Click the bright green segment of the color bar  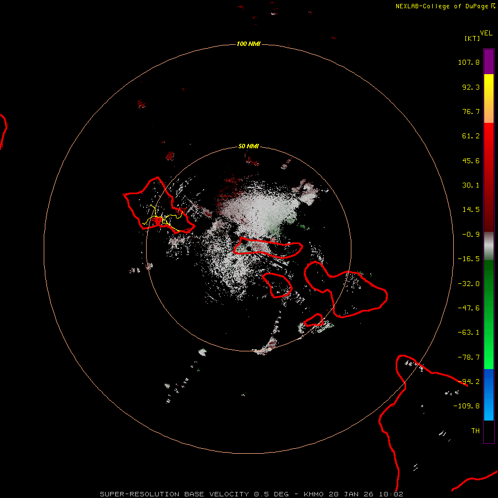tap(489, 314)
